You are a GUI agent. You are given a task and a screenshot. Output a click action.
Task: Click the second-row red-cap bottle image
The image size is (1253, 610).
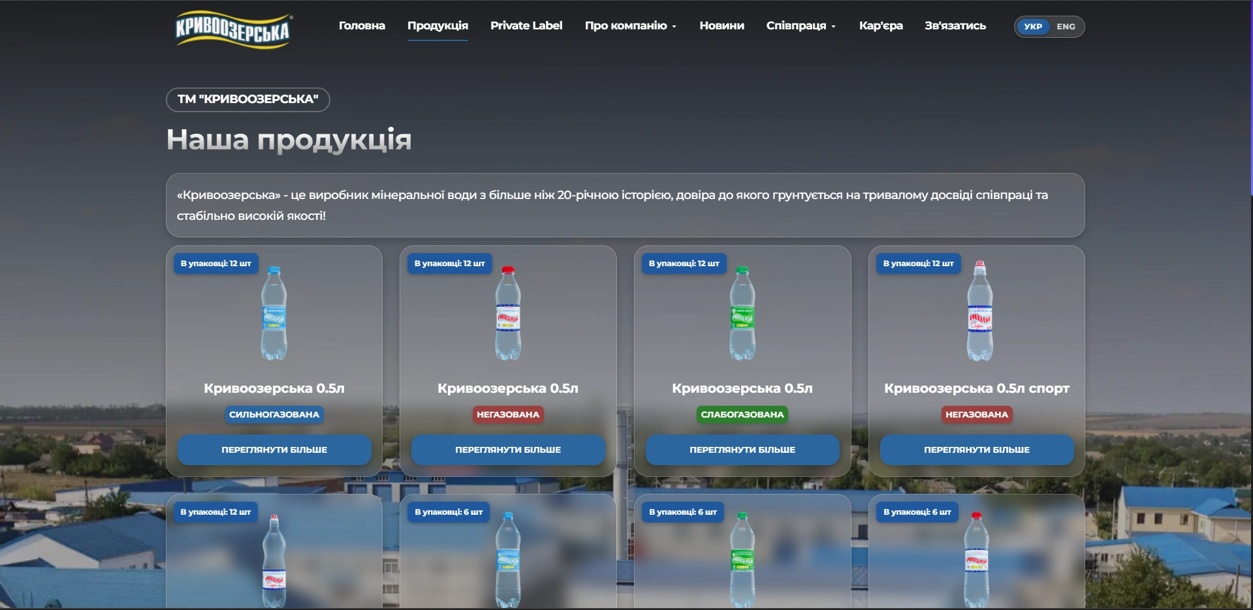(977, 560)
